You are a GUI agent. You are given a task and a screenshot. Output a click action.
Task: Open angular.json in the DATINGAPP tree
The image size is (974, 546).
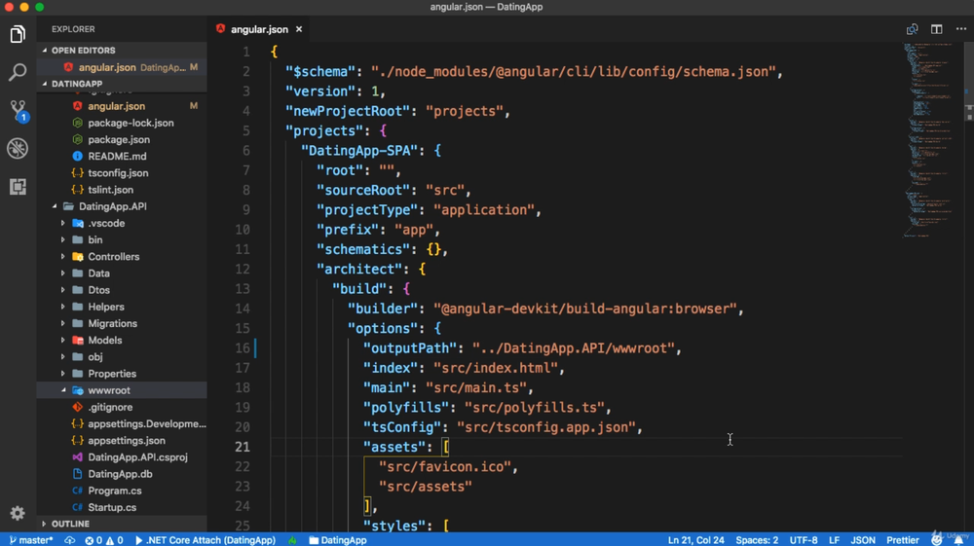[x=122, y=106]
